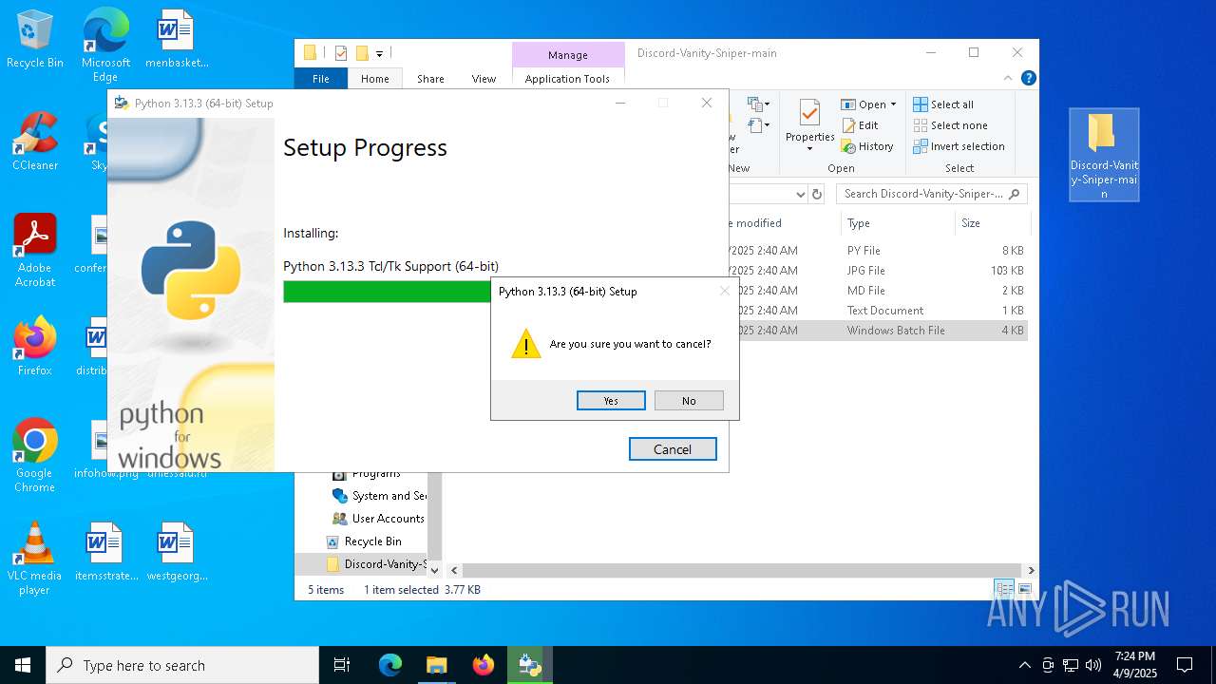Click the horizontal scrollbar left arrow
1216x684 pixels.
tap(454, 571)
